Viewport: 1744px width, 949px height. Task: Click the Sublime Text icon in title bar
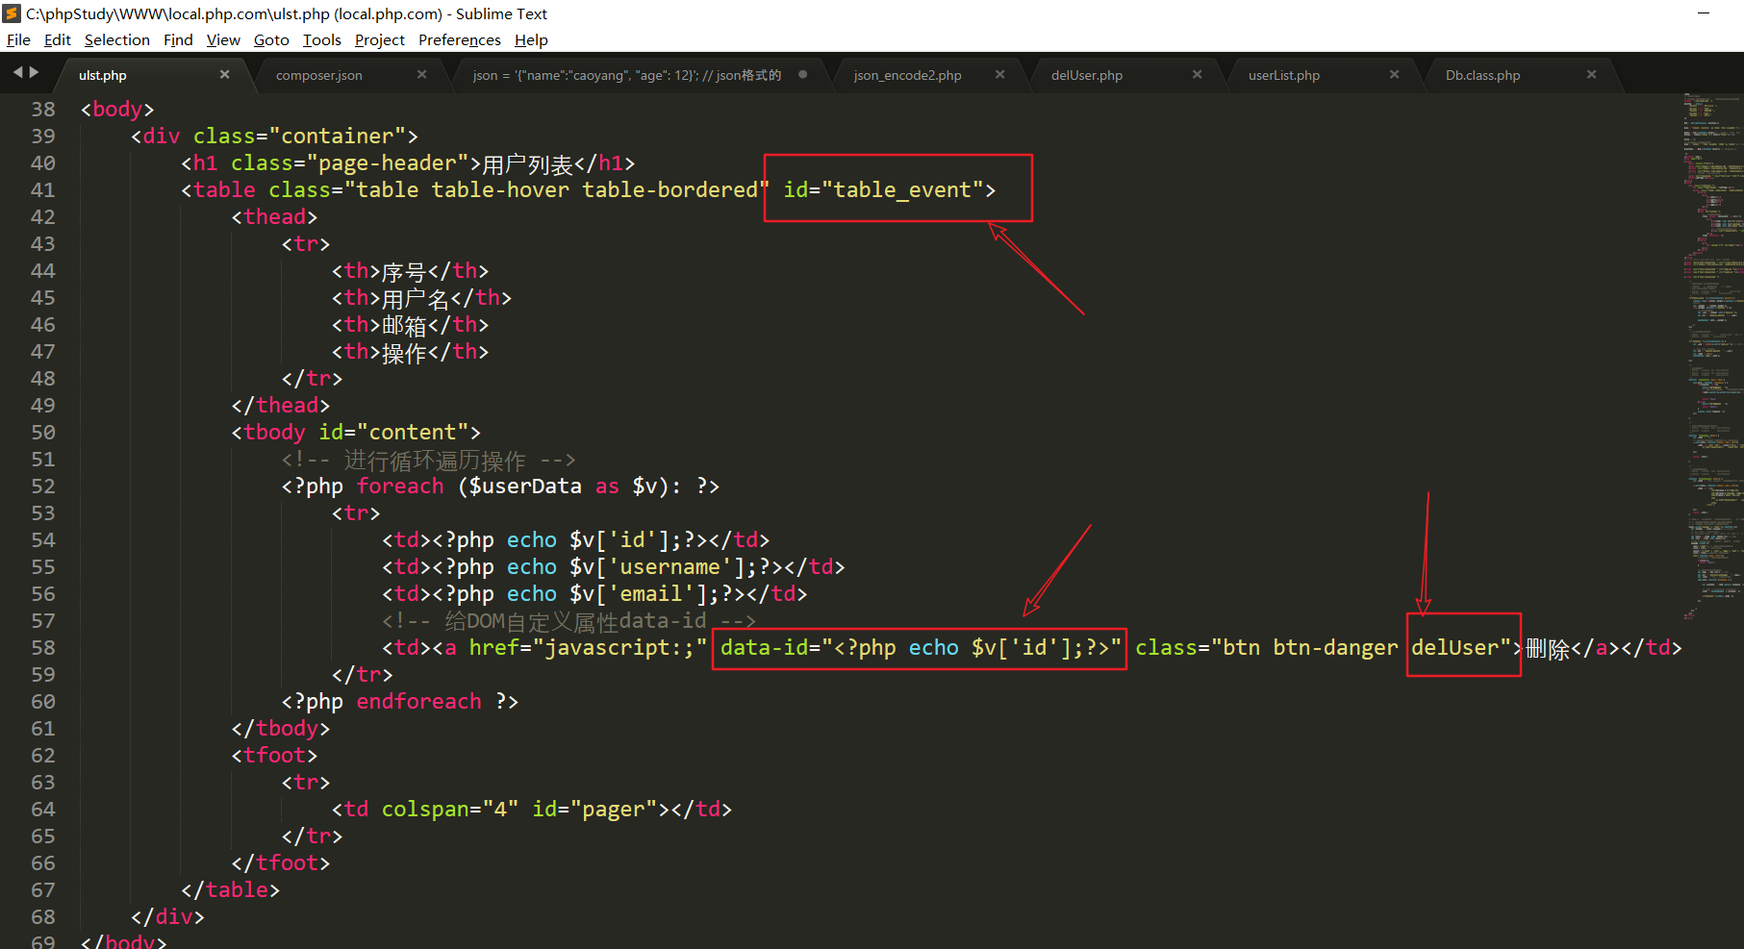tap(12, 13)
